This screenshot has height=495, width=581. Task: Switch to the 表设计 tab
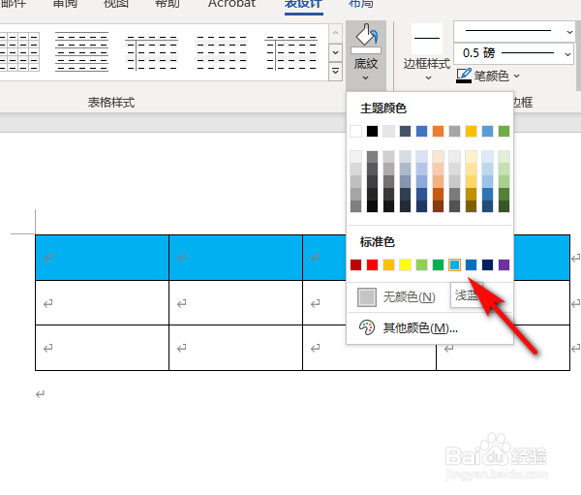tap(303, 4)
